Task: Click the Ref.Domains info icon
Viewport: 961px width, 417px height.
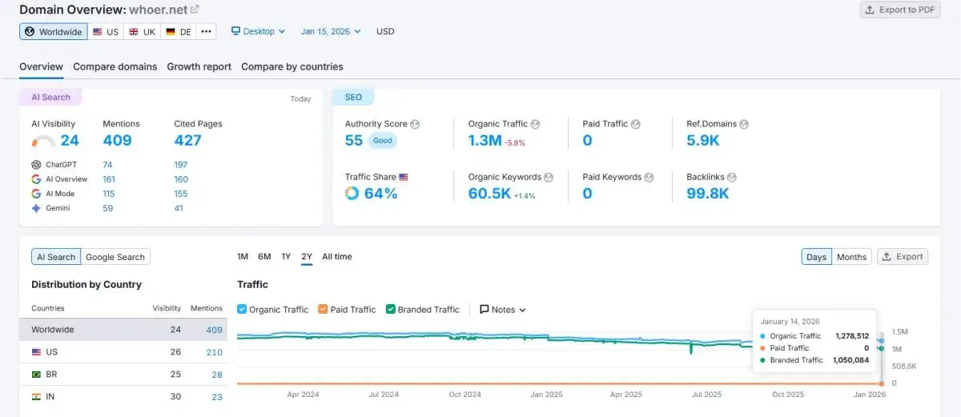Action: pyautogui.click(x=744, y=124)
